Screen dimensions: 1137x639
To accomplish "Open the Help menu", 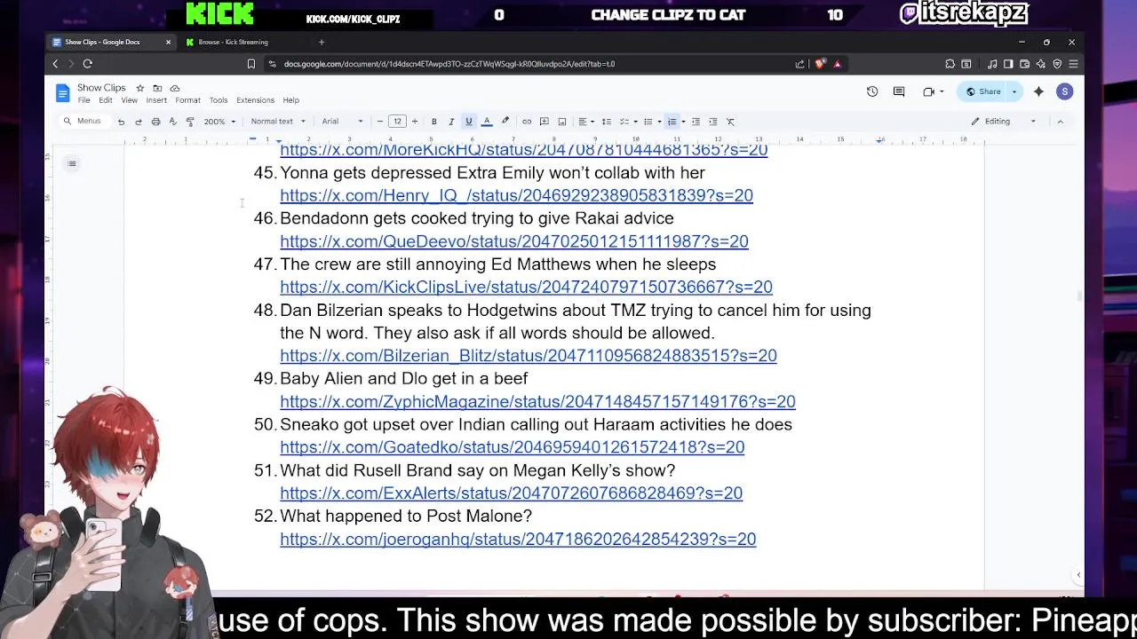I will [x=290, y=100].
